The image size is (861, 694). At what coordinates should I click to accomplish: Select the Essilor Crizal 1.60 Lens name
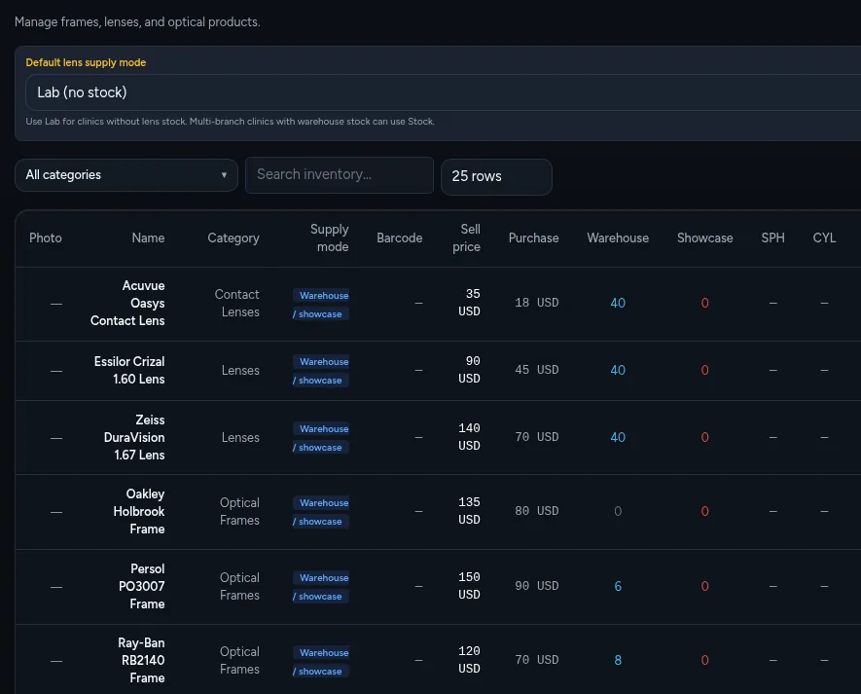pos(129,370)
